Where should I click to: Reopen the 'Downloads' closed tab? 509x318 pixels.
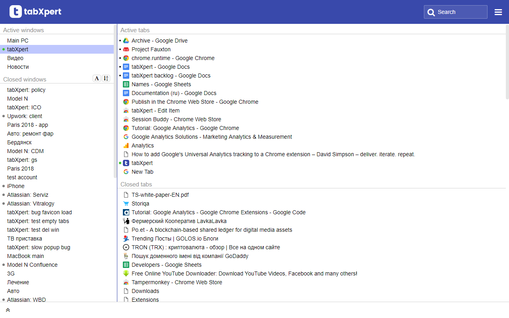(312, 291)
